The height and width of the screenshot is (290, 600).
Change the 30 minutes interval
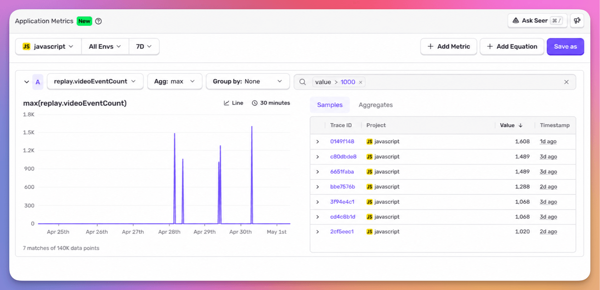tap(271, 103)
